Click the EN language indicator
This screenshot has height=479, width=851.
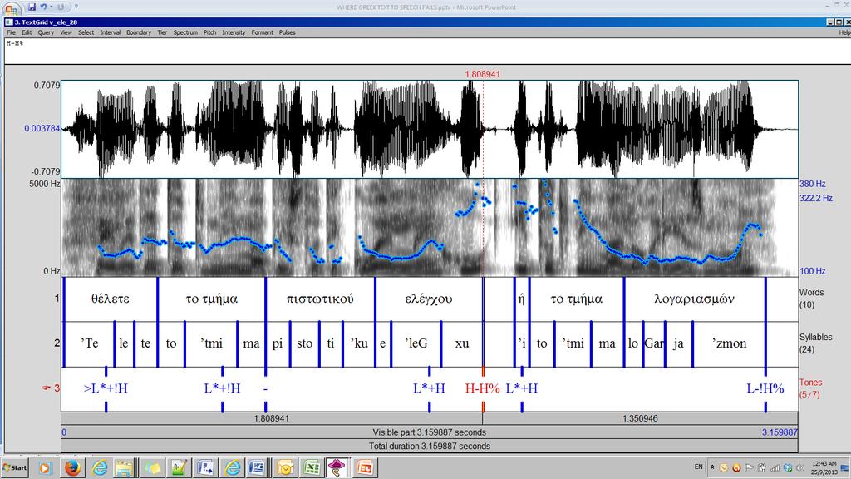click(698, 467)
